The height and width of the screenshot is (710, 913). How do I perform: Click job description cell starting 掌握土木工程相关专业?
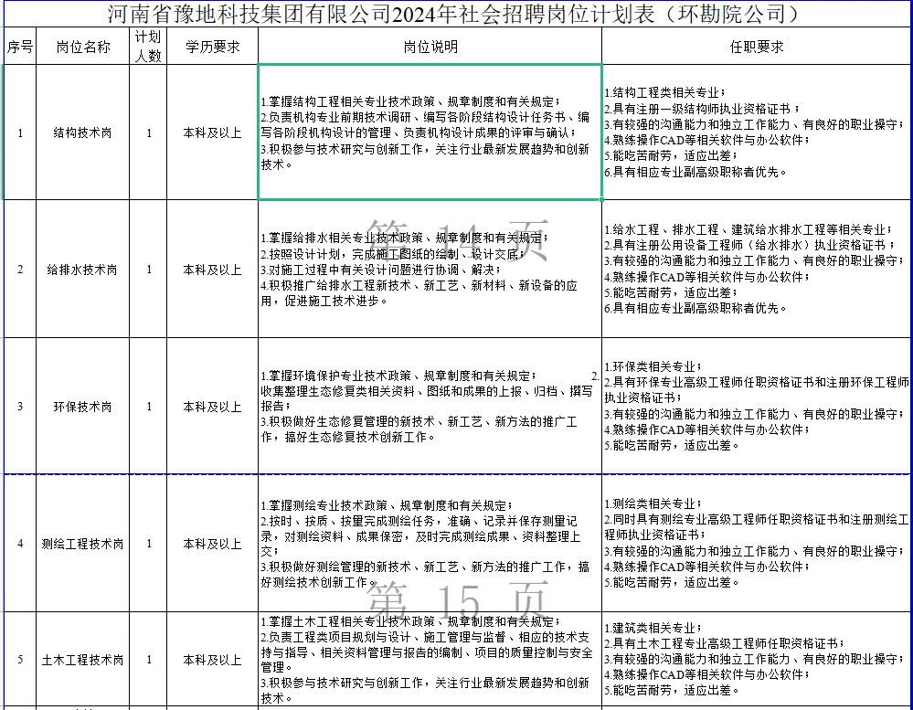pos(430,660)
